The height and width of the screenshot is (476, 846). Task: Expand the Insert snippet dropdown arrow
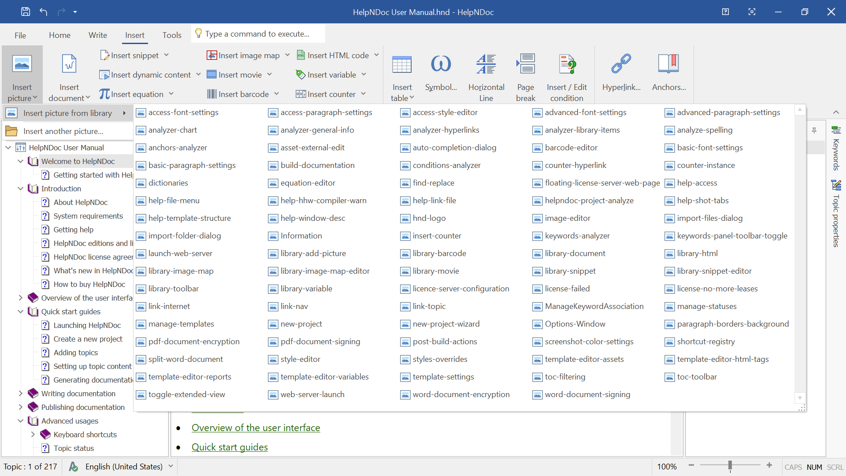[167, 55]
